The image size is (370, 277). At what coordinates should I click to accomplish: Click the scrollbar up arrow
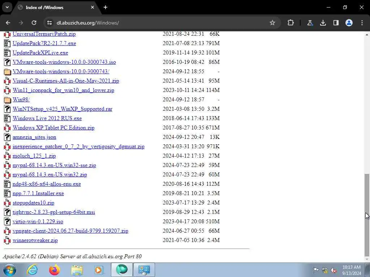tap(367, 35)
